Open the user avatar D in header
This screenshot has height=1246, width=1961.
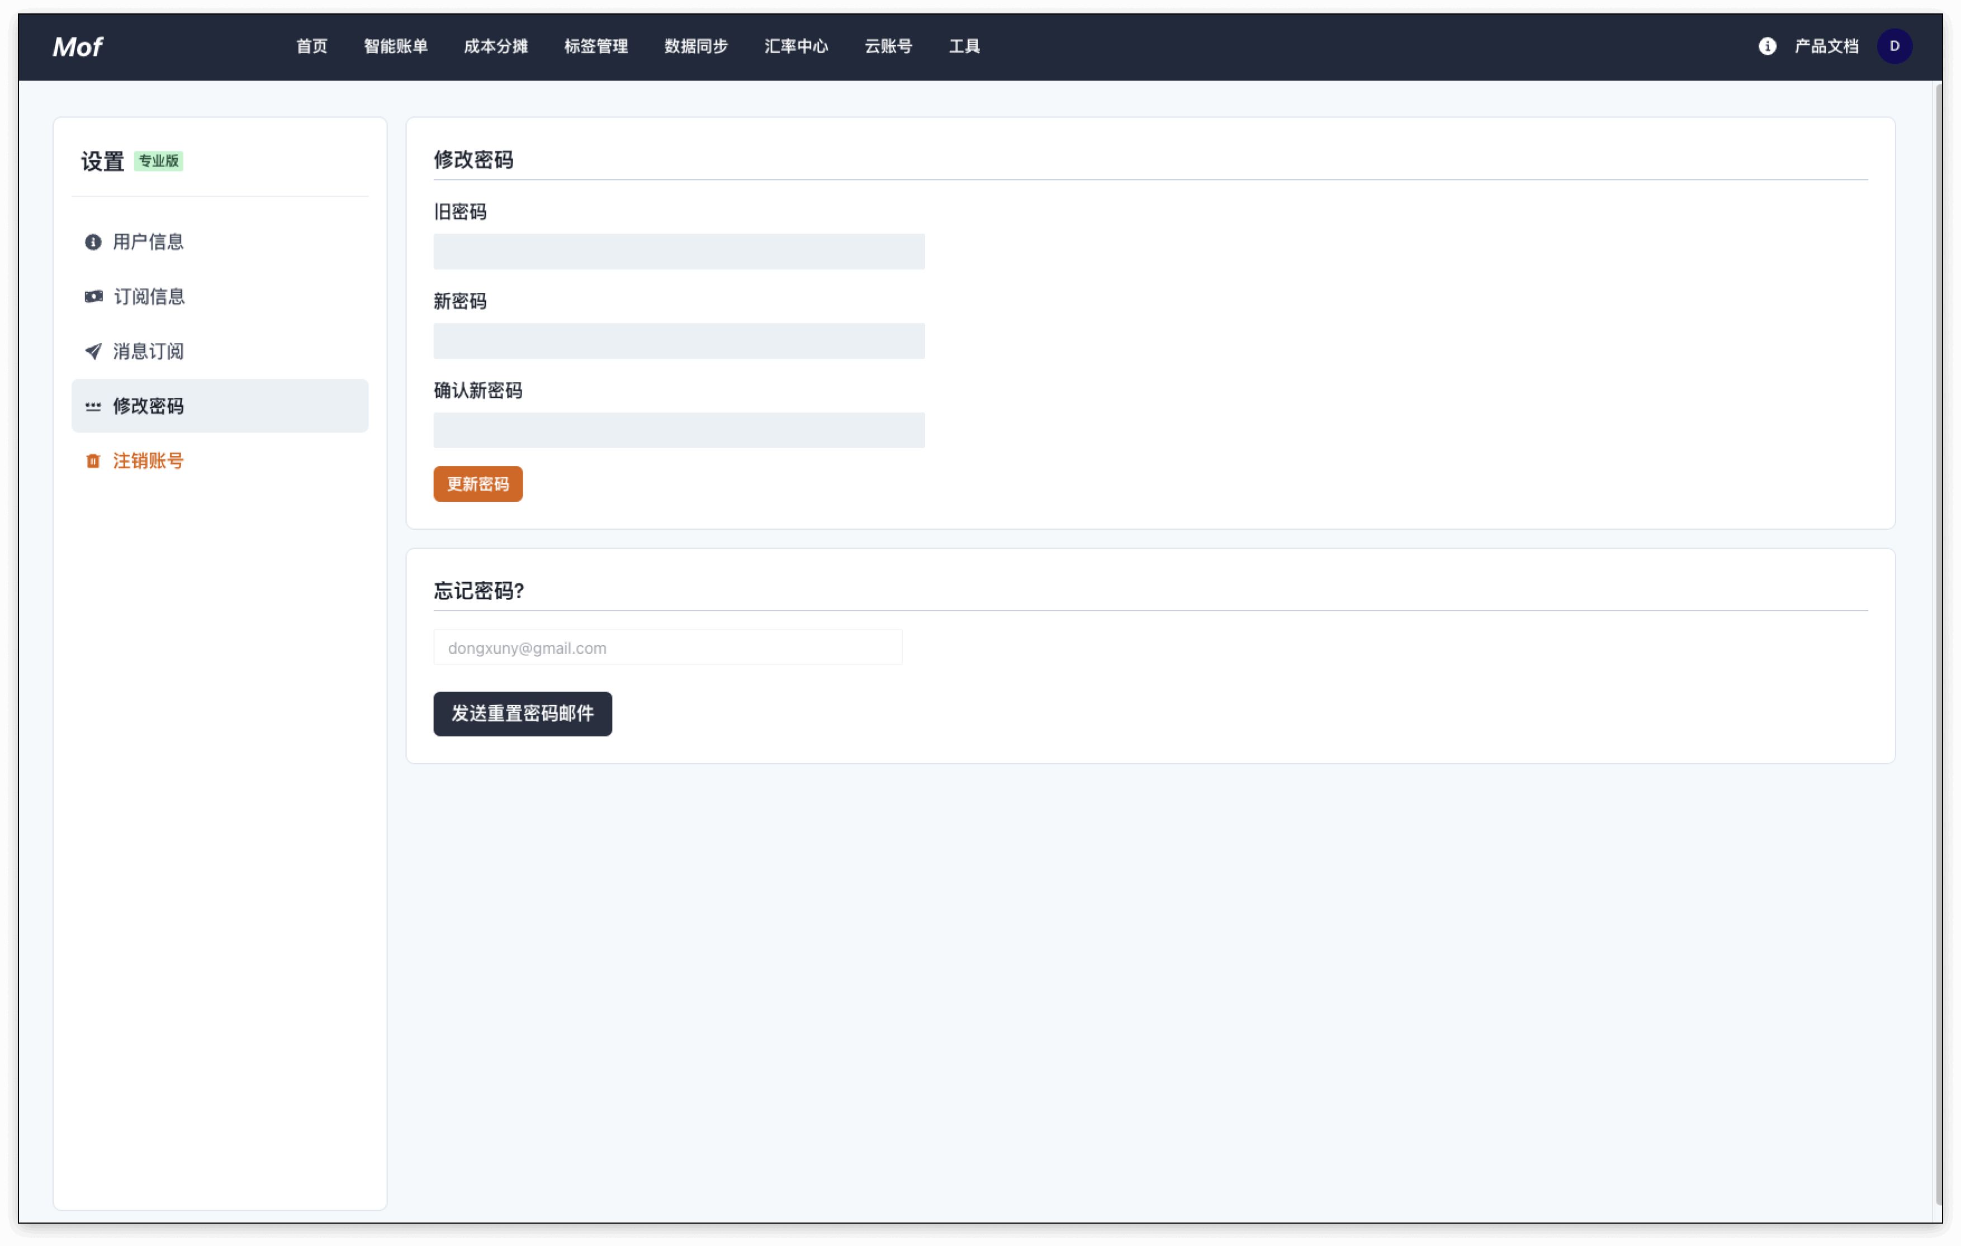(x=1893, y=46)
